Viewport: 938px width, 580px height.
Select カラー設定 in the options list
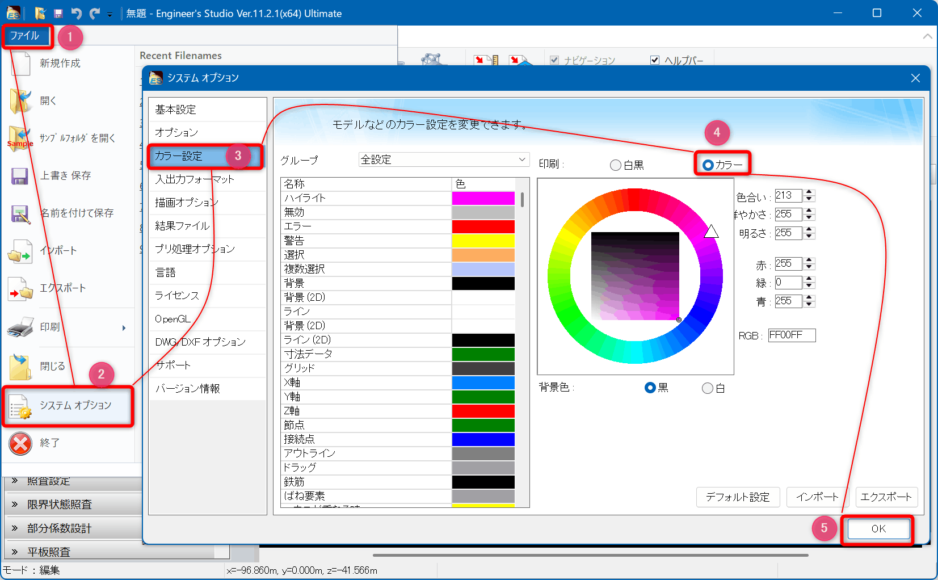coord(207,156)
